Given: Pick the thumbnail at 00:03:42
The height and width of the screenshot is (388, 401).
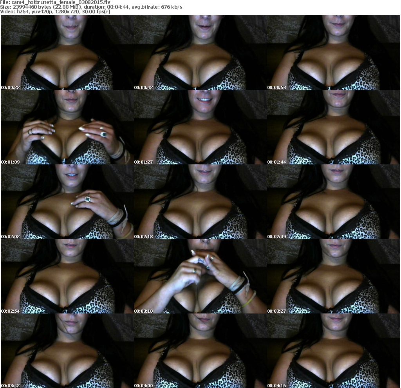Looking at the screenshot, I should [x=67, y=351].
